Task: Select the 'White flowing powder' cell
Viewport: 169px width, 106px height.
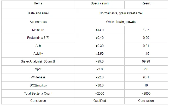Action: pyautogui.click(x=121, y=22)
